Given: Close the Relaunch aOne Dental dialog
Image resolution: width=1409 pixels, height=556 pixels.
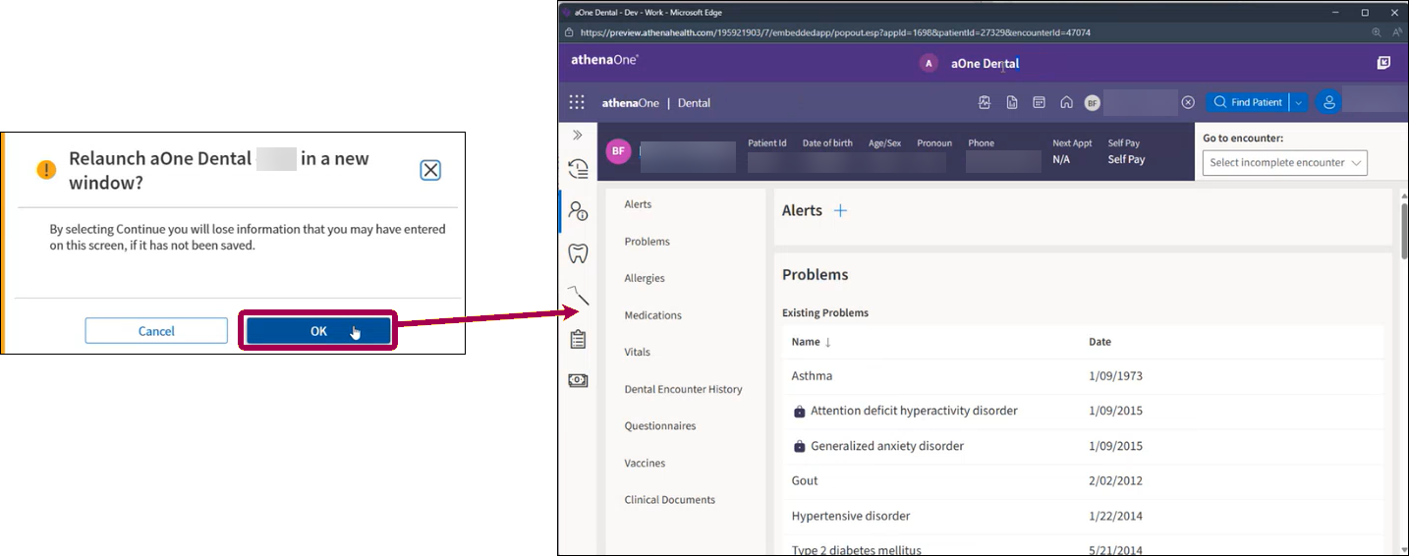Looking at the screenshot, I should pos(430,170).
